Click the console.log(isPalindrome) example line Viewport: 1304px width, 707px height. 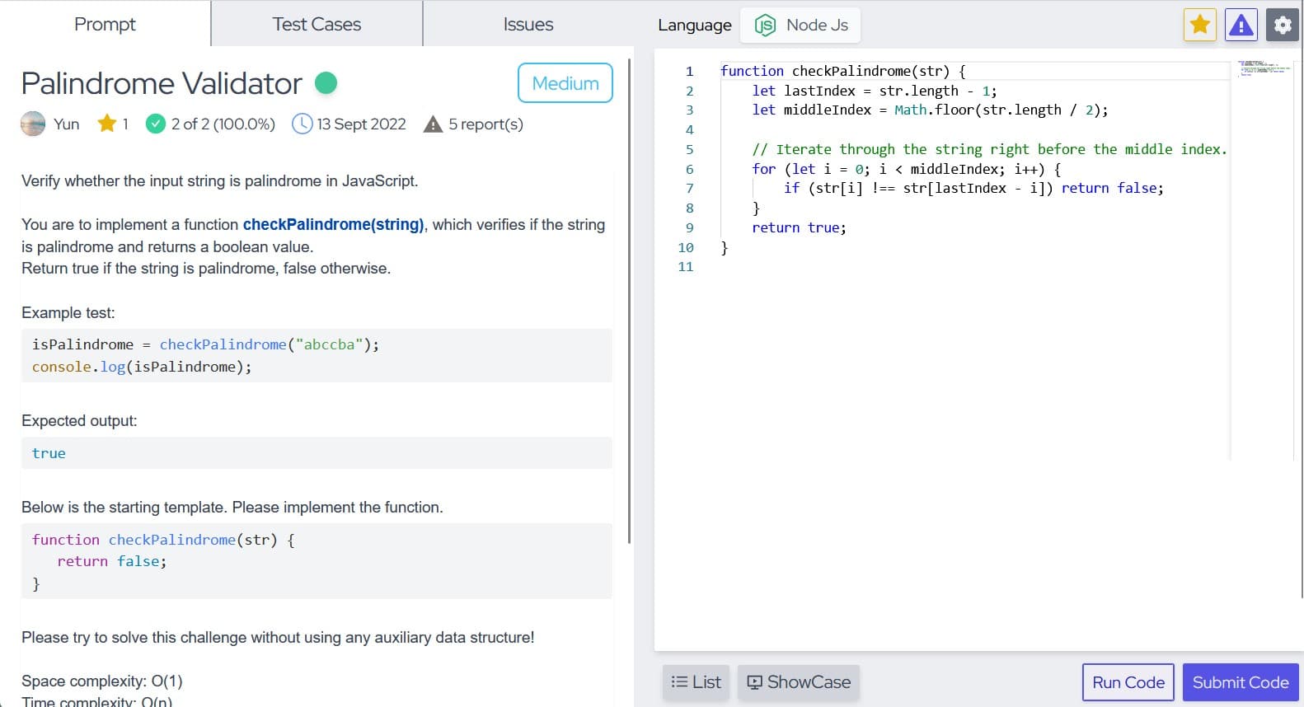tap(142, 367)
